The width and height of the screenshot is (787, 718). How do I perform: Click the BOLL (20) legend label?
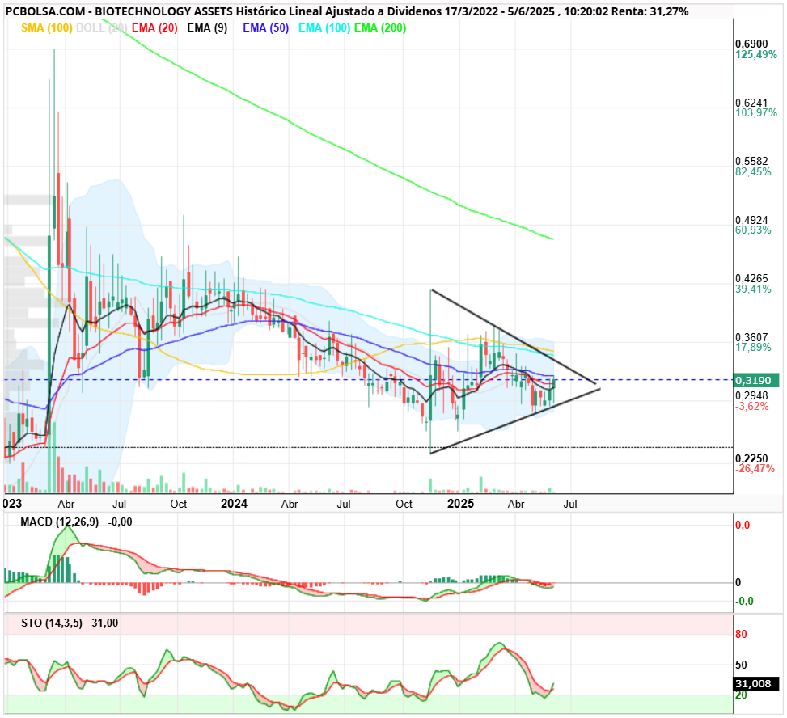click(x=101, y=28)
